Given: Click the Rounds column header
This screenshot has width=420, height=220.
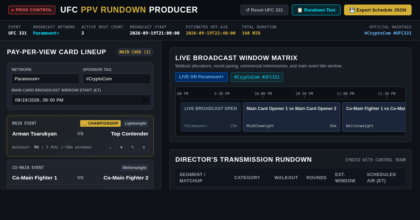Looking at the screenshot, I should coord(316,178).
